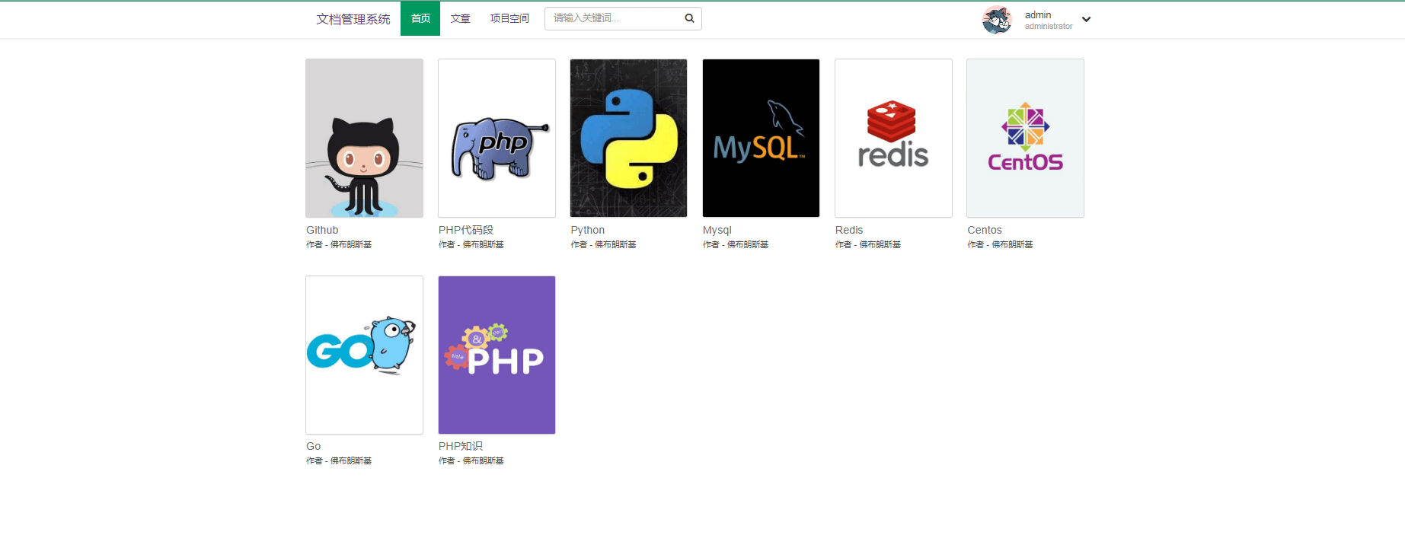
Task: Click the Mysql project title
Action: pyautogui.click(x=717, y=230)
